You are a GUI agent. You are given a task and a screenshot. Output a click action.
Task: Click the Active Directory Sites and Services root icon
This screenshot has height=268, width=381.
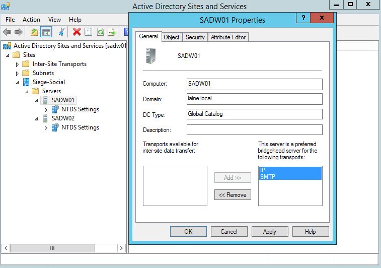click(7, 46)
